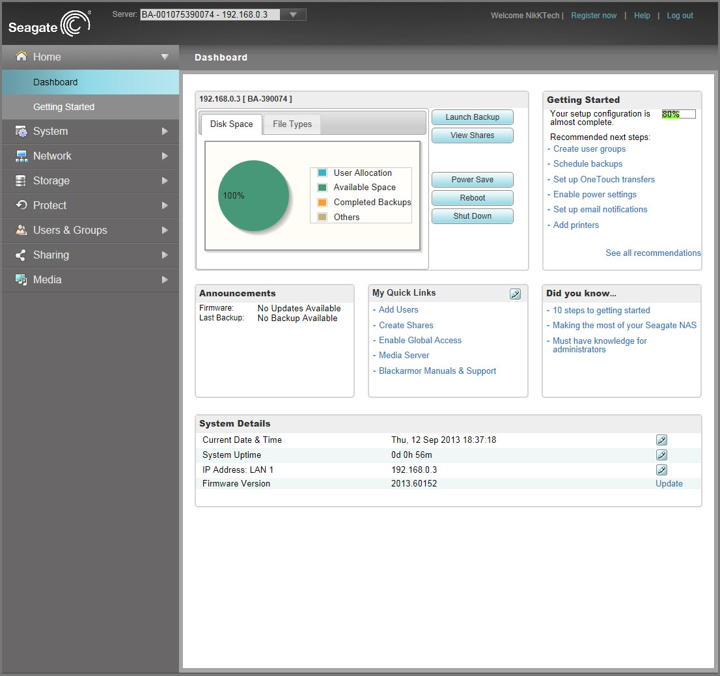720x676 pixels.
Task: Click the green disk space pie chart
Action: click(253, 195)
